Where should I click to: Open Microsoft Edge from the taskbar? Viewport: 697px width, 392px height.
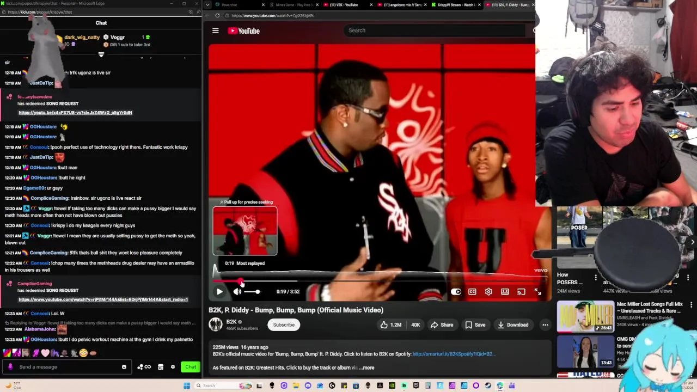500,385
